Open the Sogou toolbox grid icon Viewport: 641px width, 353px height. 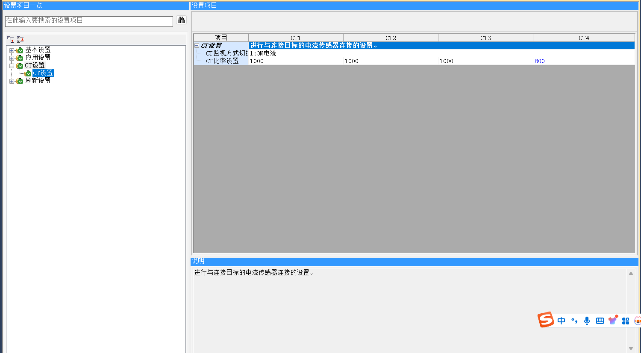(626, 321)
